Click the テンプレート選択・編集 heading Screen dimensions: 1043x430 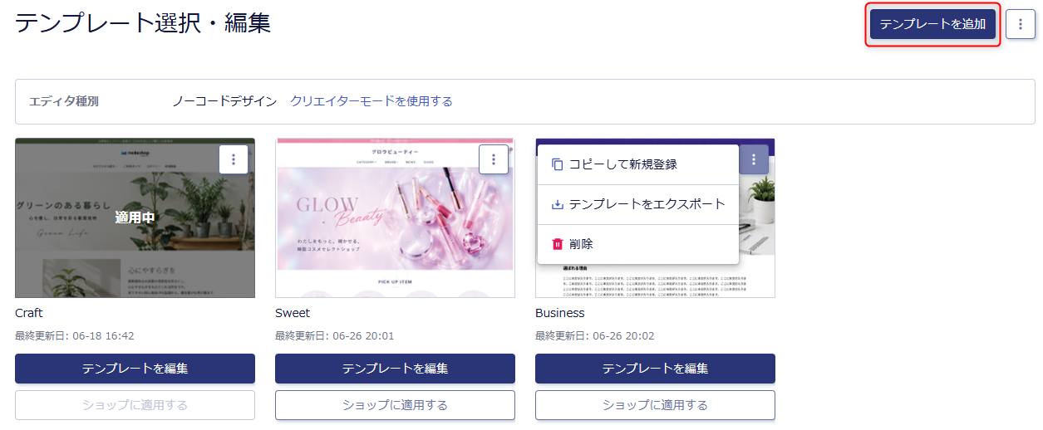[x=143, y=22]
